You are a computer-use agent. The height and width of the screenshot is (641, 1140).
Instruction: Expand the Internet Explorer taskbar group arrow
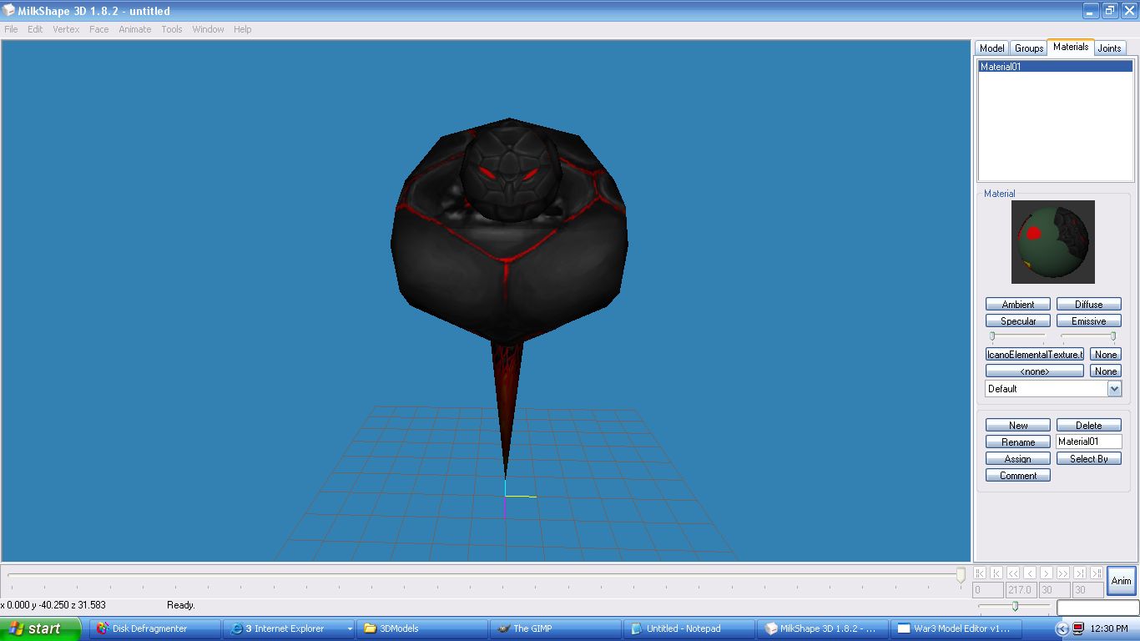pyautogui.click(x=350, y=628)
